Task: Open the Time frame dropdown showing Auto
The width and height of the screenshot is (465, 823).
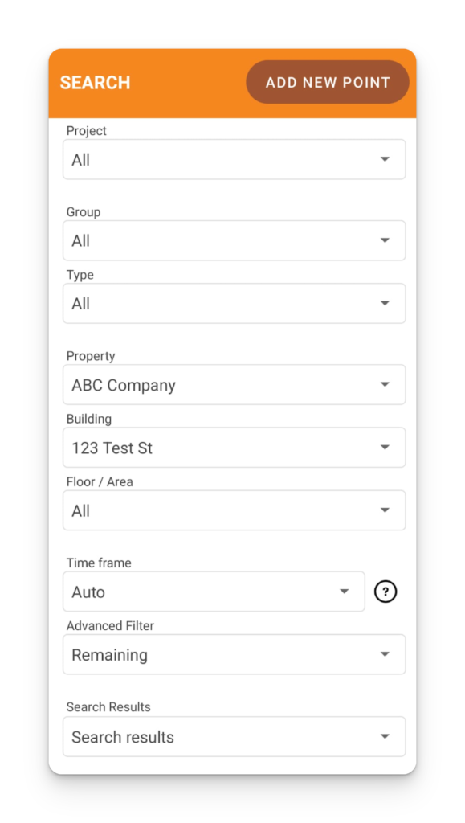Action: (x=214, y=592)
